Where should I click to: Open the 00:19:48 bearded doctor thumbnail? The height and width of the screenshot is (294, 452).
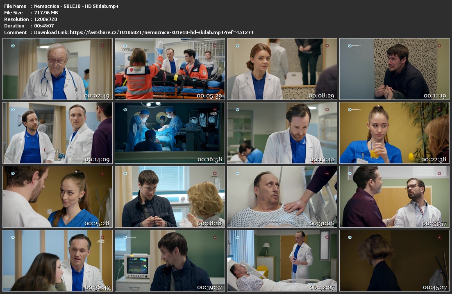282,133
